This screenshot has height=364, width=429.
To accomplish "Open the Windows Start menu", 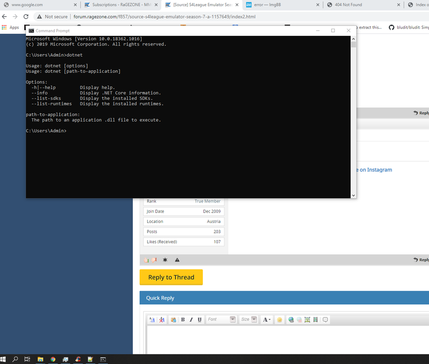I will click(3, 359).
